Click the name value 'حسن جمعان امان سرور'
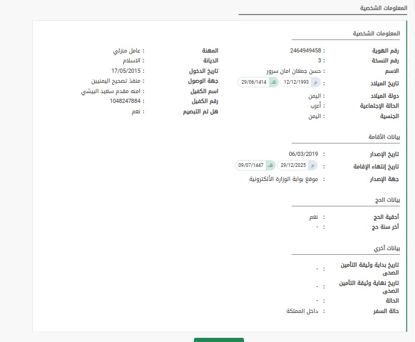The image size is (415, 342). point(294,71)
